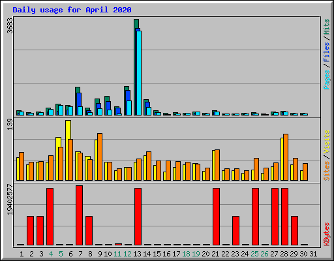Click the red KBytes bar for day 23
Image resolution: width=334 pixels, height=261 pixels.
click(x=235, y=230)
